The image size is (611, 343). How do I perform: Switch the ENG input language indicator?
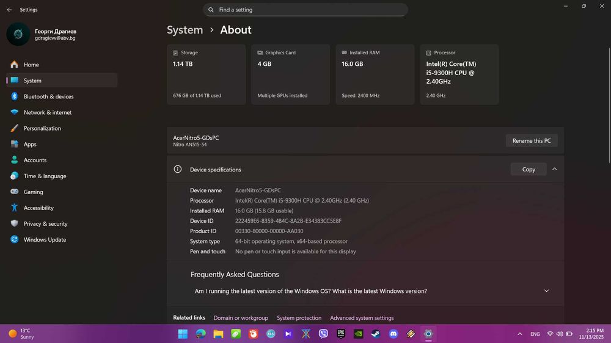[535, 334]
